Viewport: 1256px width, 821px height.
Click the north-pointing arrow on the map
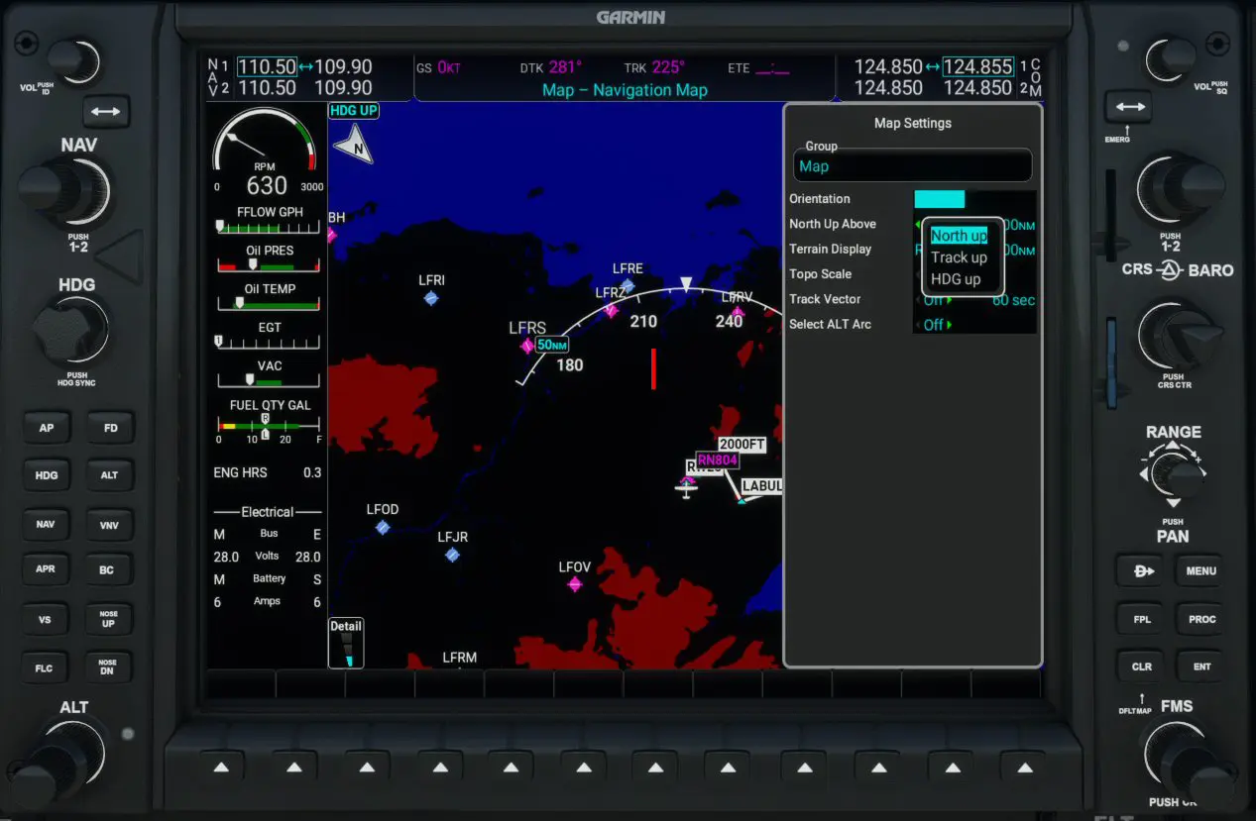353,146
